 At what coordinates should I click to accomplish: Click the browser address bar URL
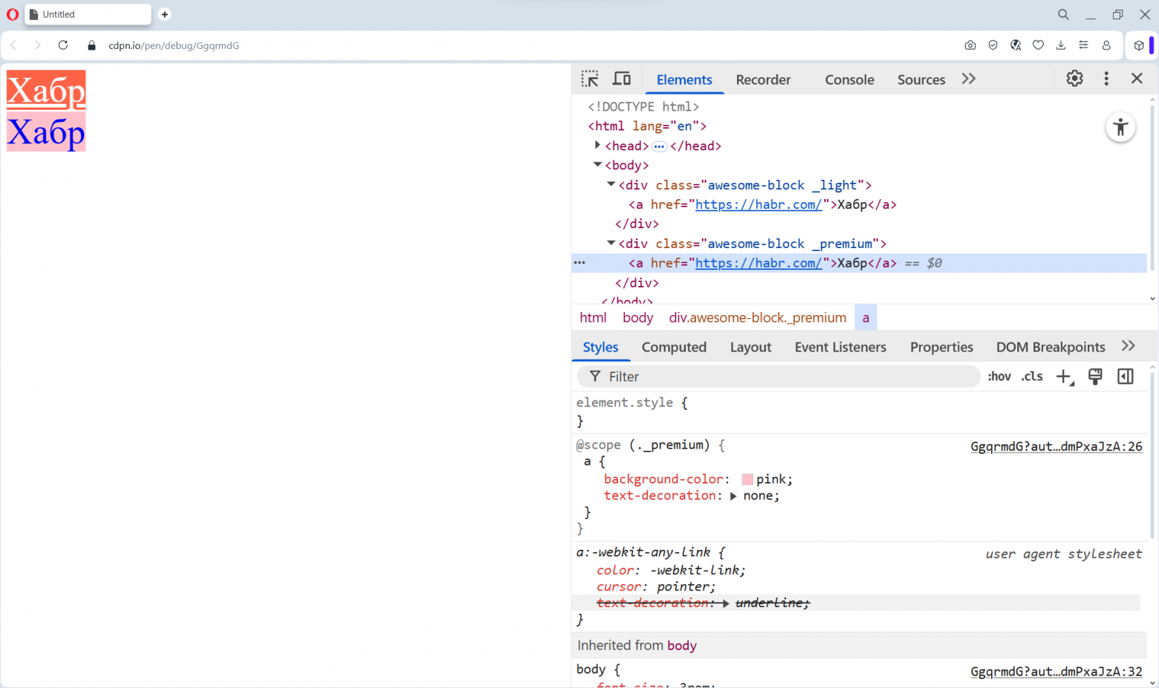click(174, 45)
